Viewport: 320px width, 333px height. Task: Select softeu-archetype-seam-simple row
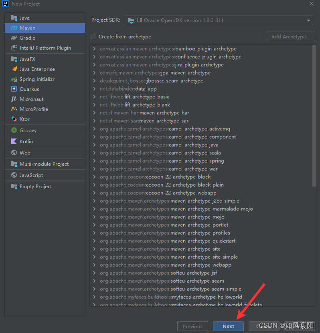click(201, 289)
